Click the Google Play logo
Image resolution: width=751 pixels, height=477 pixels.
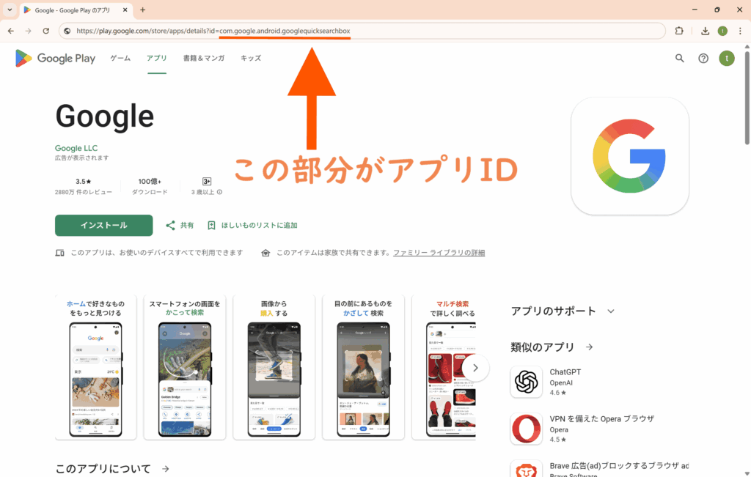(55, 59)
